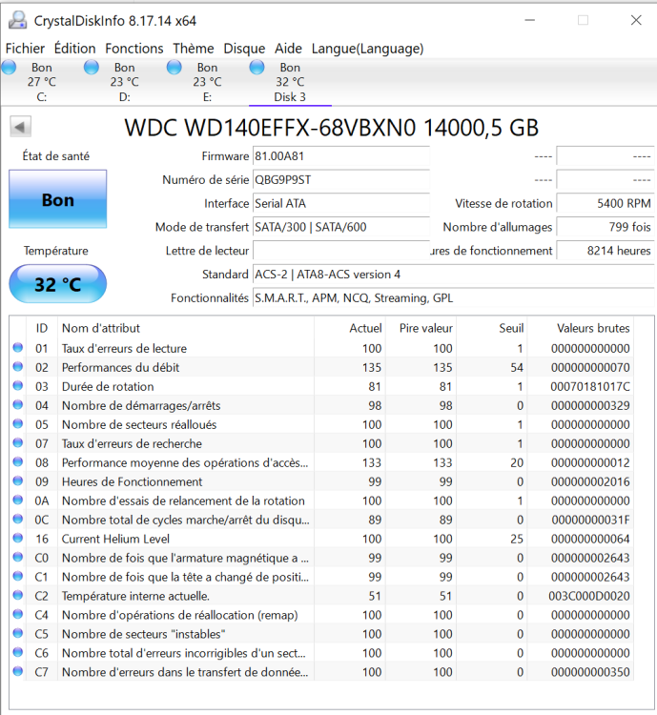Open the Thème menu
Viewport: 657px width, 715px height.
(194, 49)
